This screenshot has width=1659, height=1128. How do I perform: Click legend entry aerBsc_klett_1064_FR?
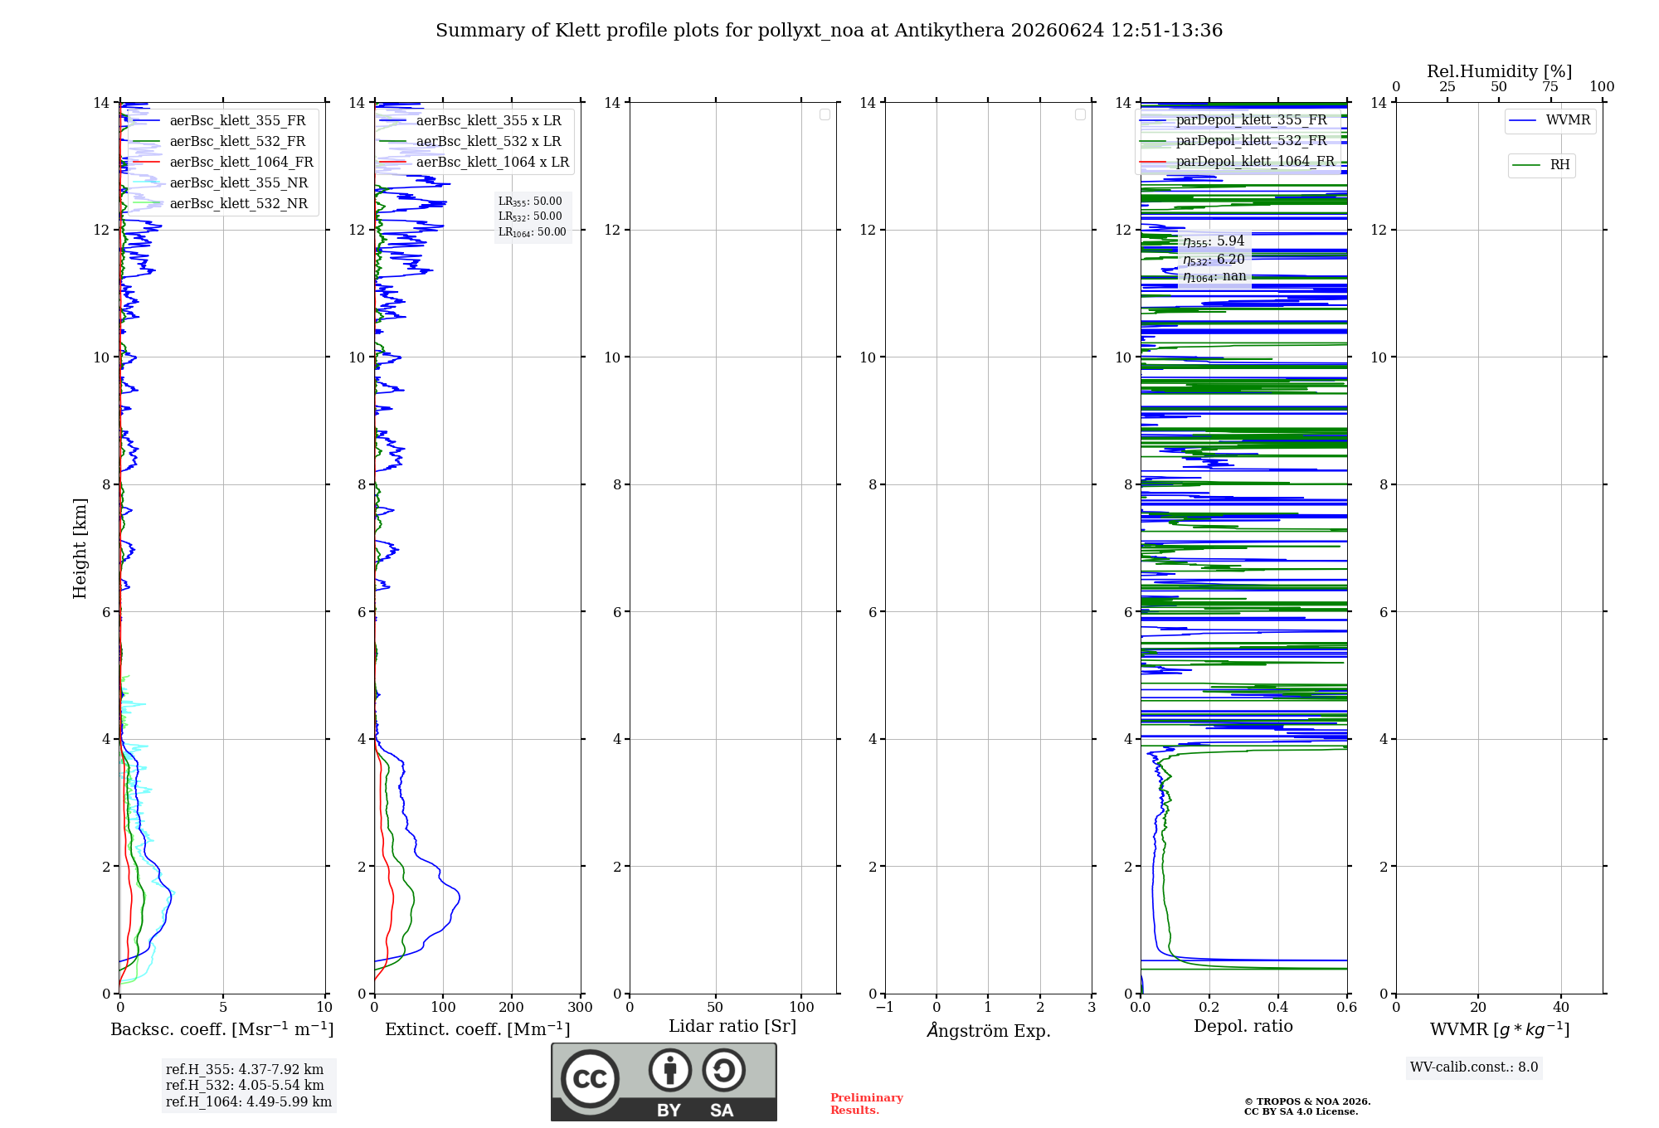pos(224,163)
